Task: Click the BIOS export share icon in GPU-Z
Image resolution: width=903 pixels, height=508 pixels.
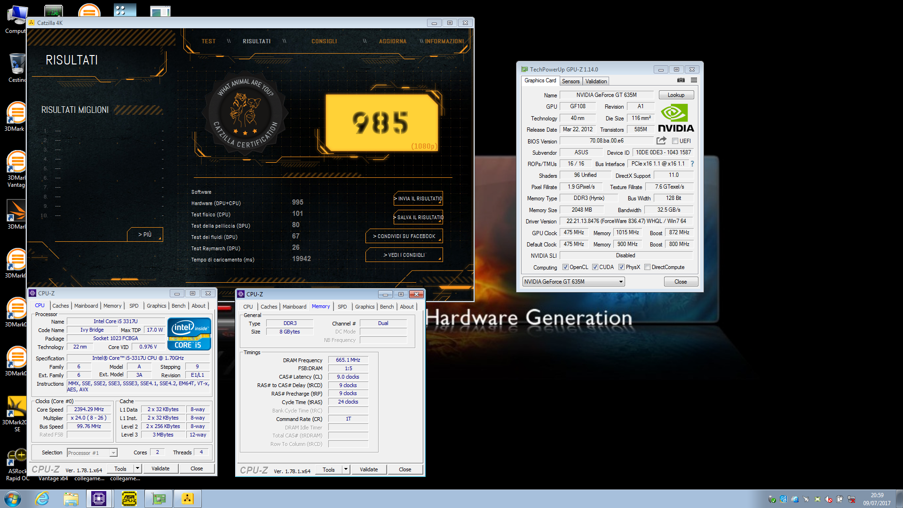Action: [x=661, y=141]
